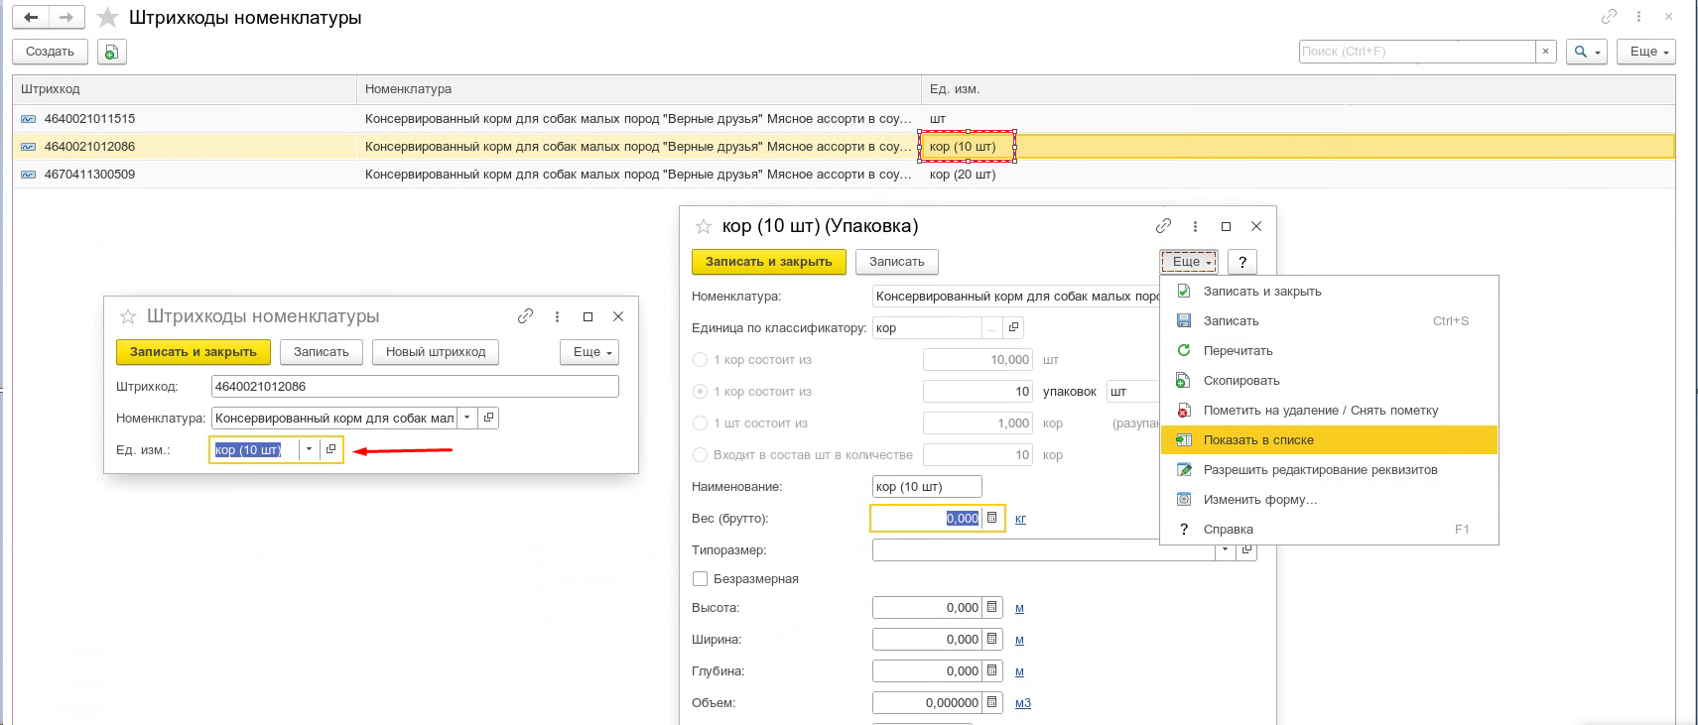Image resolution: width=1698 pixels, height=725 pixels.
Task: Select radio "1 шт состоит из"
Action: coord(701,423)
